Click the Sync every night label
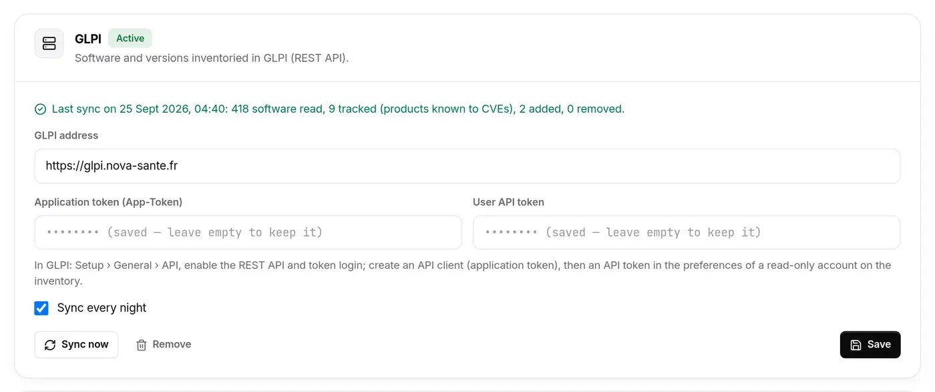The height and width of the screenshot is (392, 935). coord(102,308)
